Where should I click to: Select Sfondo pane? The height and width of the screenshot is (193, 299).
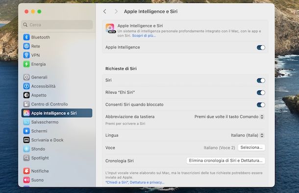pos(57,149)
